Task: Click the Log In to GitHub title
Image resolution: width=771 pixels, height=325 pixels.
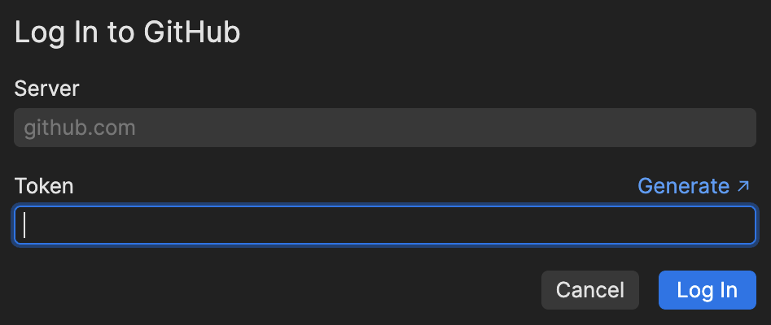Action: click(127, 32)
